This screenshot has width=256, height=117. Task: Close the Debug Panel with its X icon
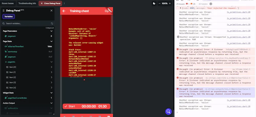click(x=51, y=10)
